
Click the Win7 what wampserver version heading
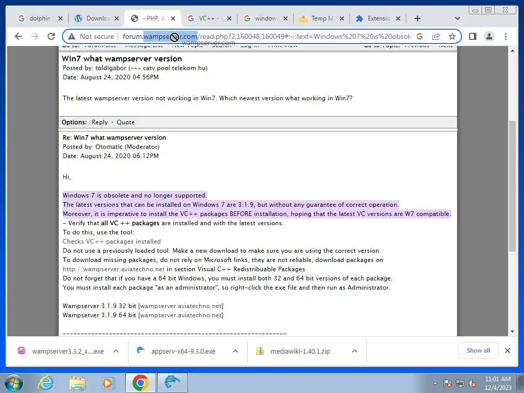[x=122, y=59]
